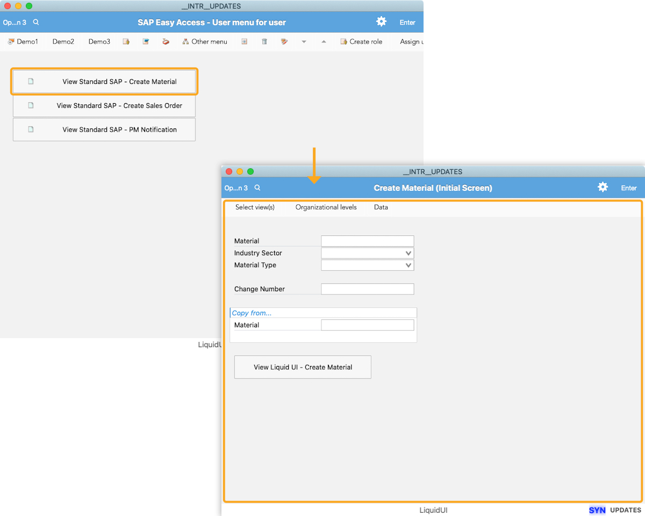645x516 pixels.
Task: Click the settings gear in the Create Material window
Action: click(x=603, y=187)
